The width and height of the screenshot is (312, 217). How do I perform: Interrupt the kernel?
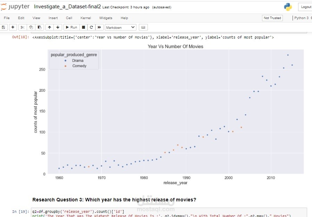pyautogui.click(x=83, y=27)
